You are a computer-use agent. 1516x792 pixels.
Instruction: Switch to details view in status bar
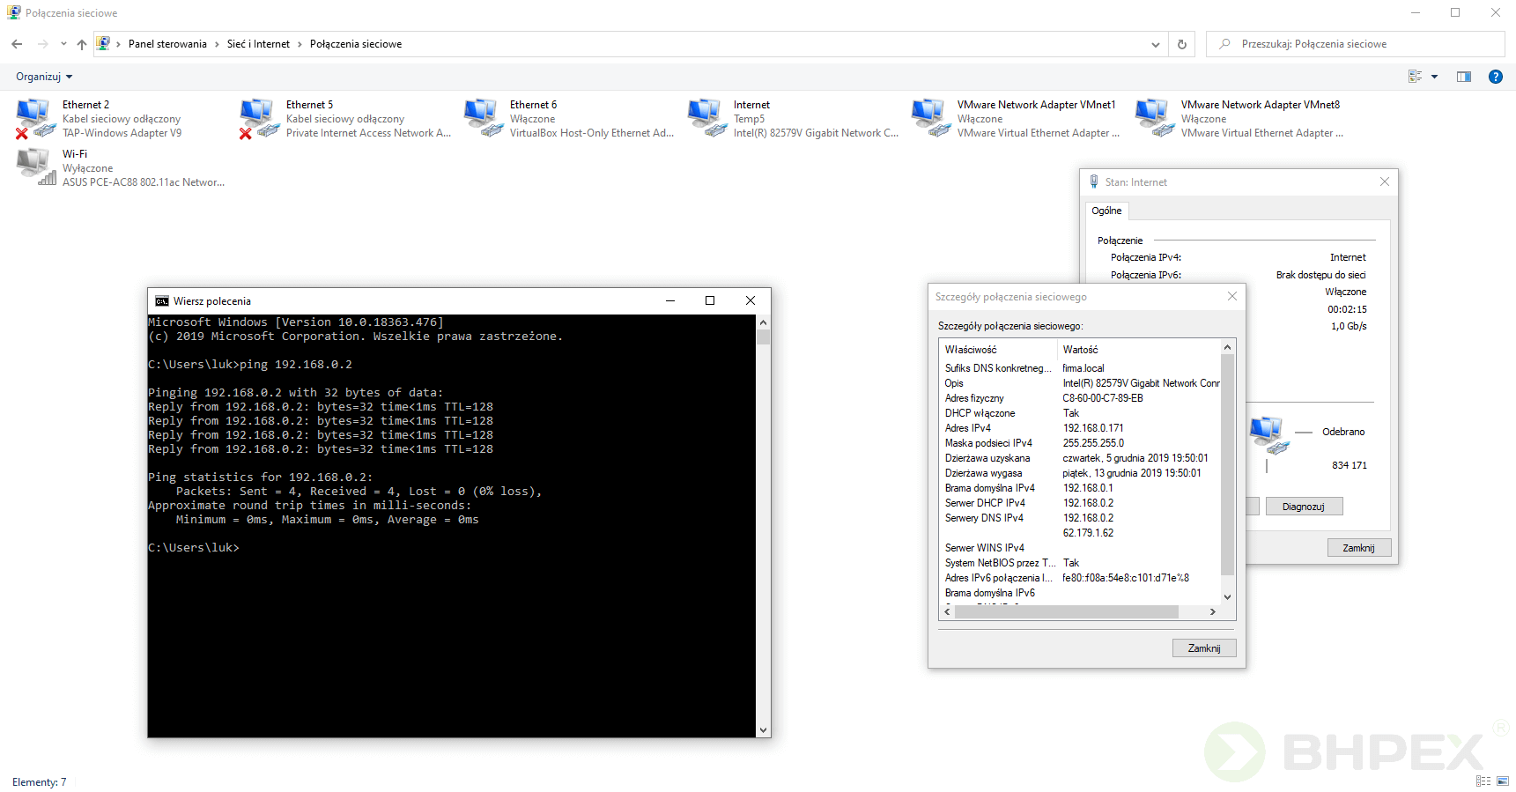click(x=1483, y=781)
